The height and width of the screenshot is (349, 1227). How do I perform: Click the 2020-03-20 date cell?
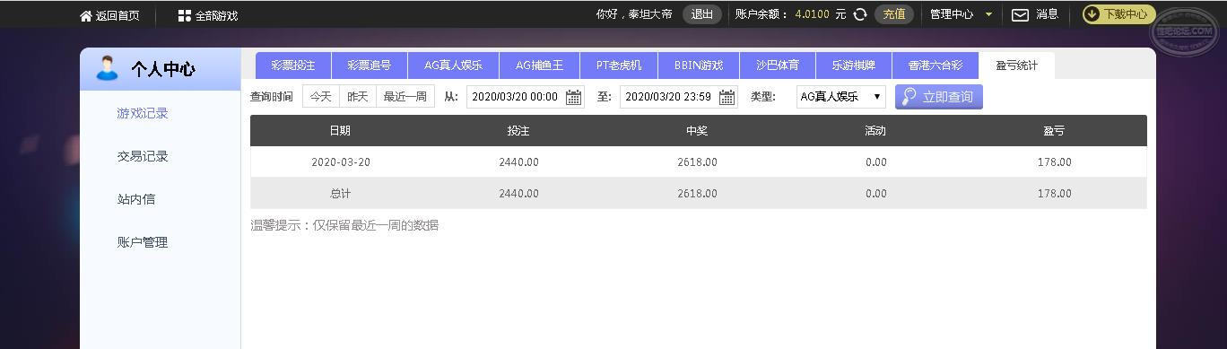(341, 162)
